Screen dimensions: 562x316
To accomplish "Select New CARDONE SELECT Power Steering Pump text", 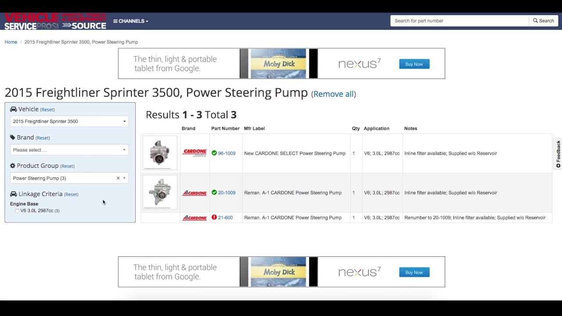I will [x=295, y=154].
